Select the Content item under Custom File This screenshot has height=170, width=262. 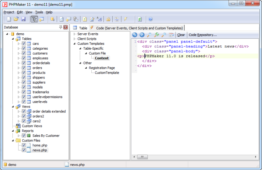click(x=102, y=58)
